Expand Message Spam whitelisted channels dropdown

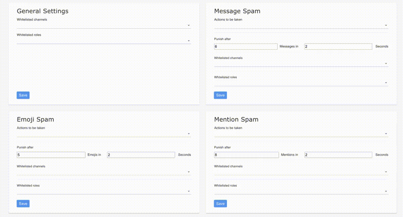(x=301, y=64)
